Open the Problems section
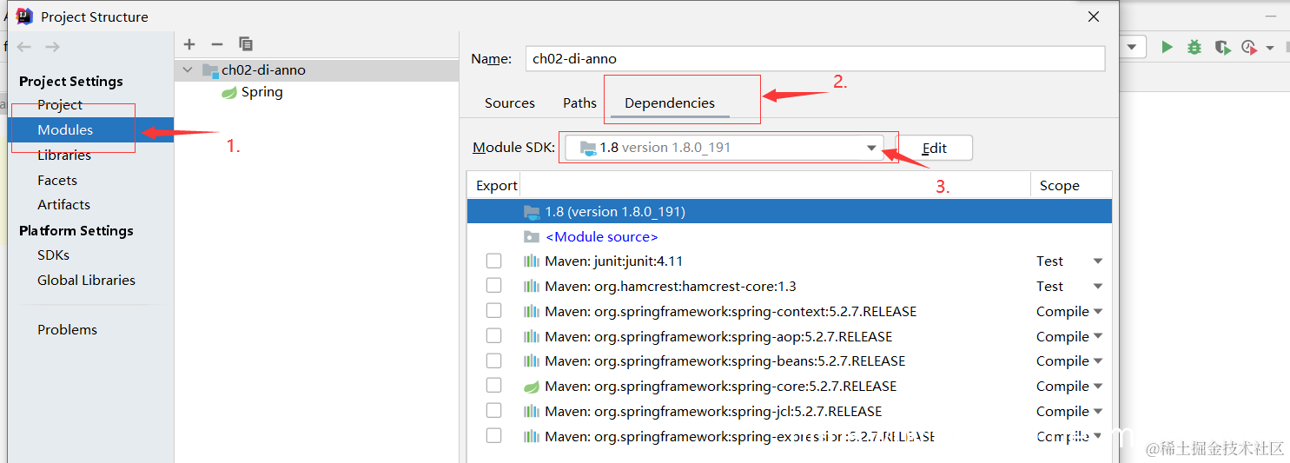 tap(67, 330)
